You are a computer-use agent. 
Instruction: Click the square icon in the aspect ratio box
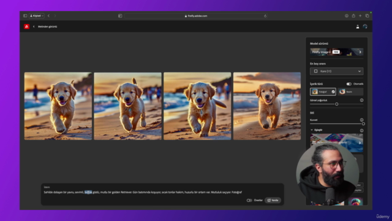315,71
